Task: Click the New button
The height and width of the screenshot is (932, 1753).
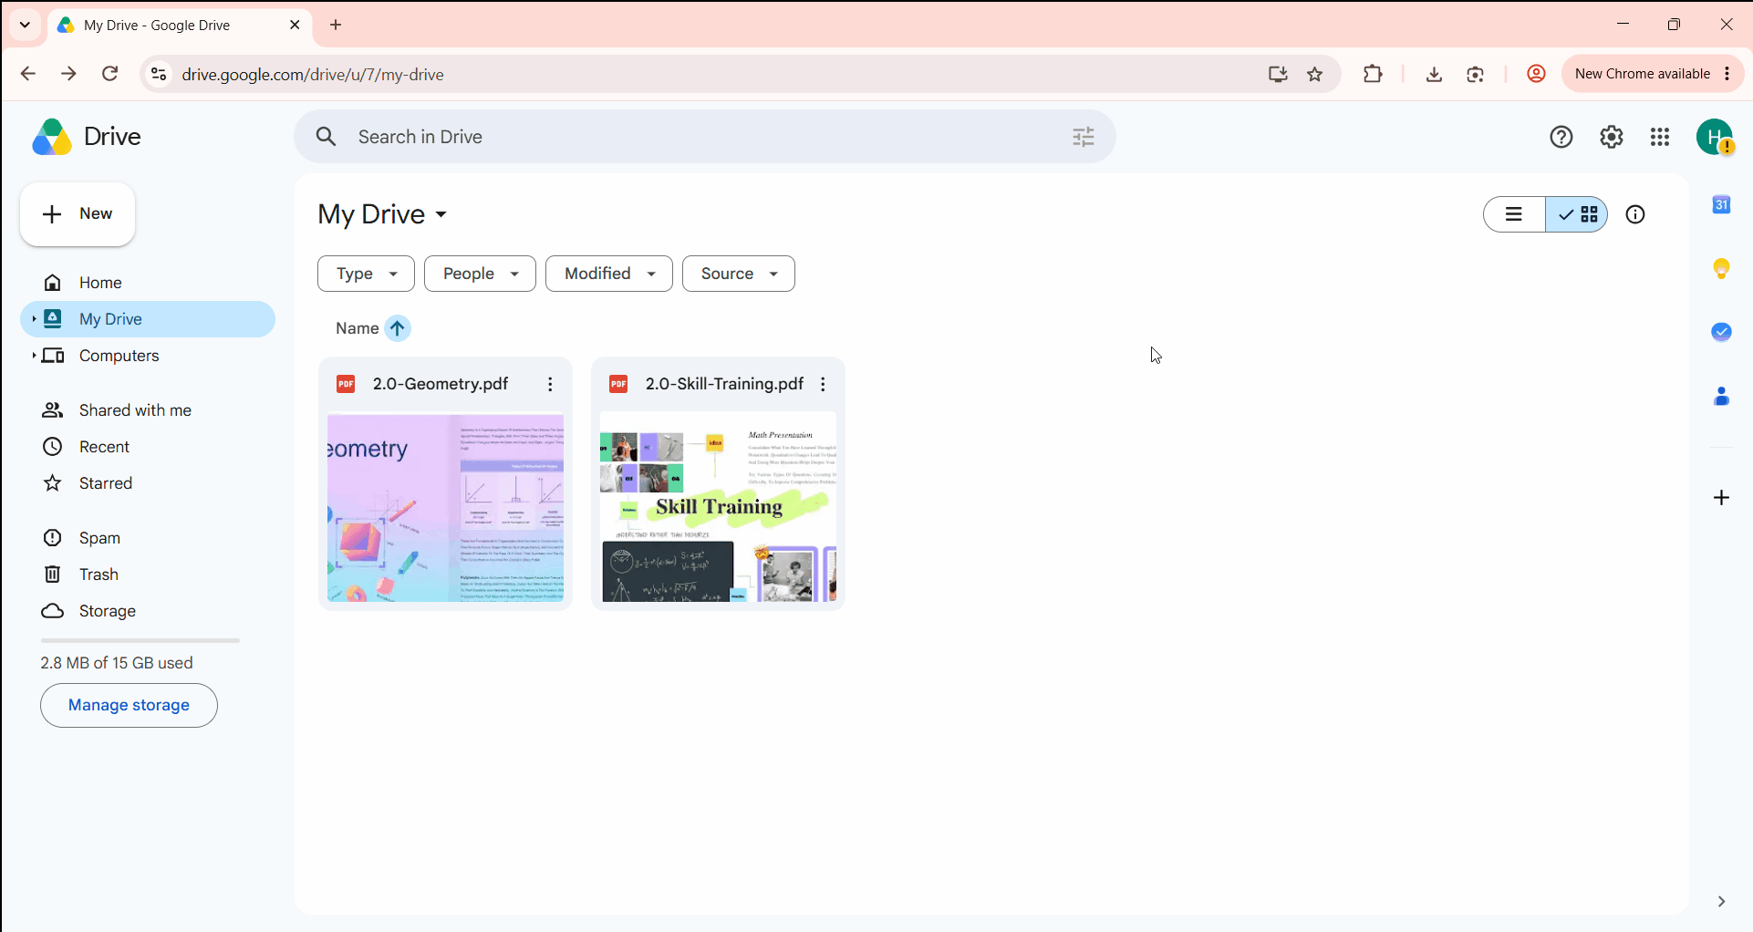Action: (78, 214)
